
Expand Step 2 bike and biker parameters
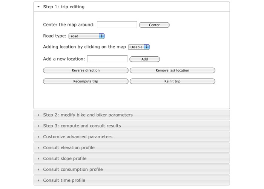(x=132, y=115)
